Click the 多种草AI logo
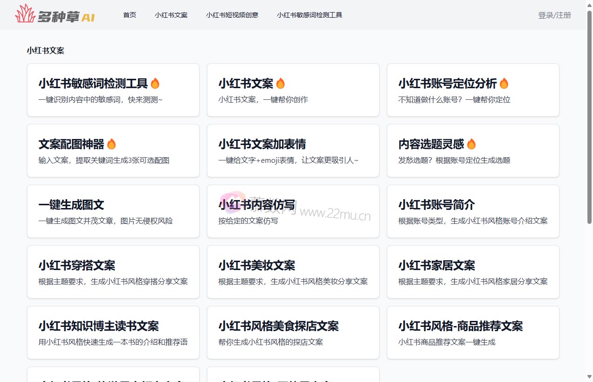This screenshot has width=593, height=382. click(x=55, y=14)
